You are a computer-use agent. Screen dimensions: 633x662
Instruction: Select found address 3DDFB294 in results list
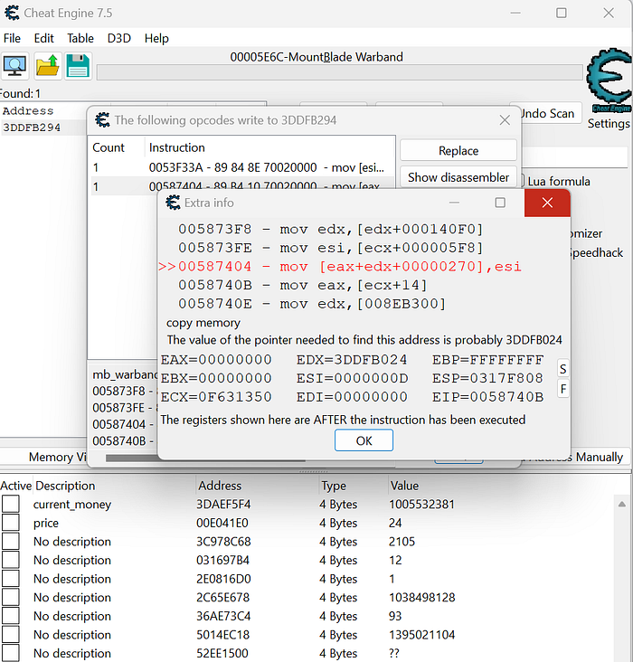[x=32, y=128]
